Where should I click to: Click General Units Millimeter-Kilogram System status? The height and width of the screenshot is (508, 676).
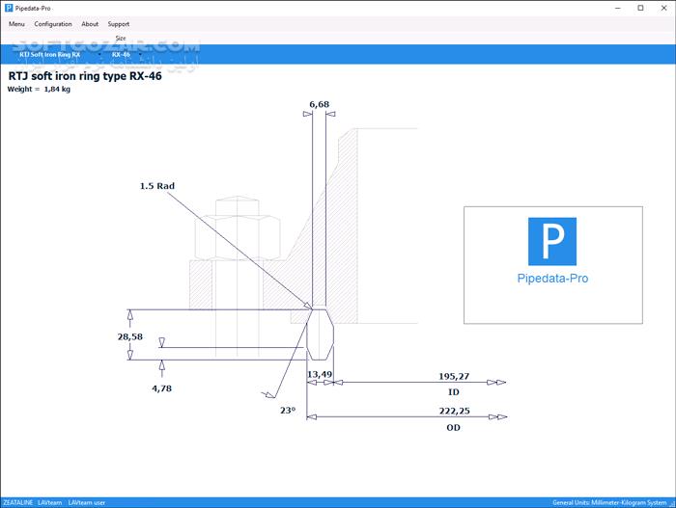tap(609, 502)
